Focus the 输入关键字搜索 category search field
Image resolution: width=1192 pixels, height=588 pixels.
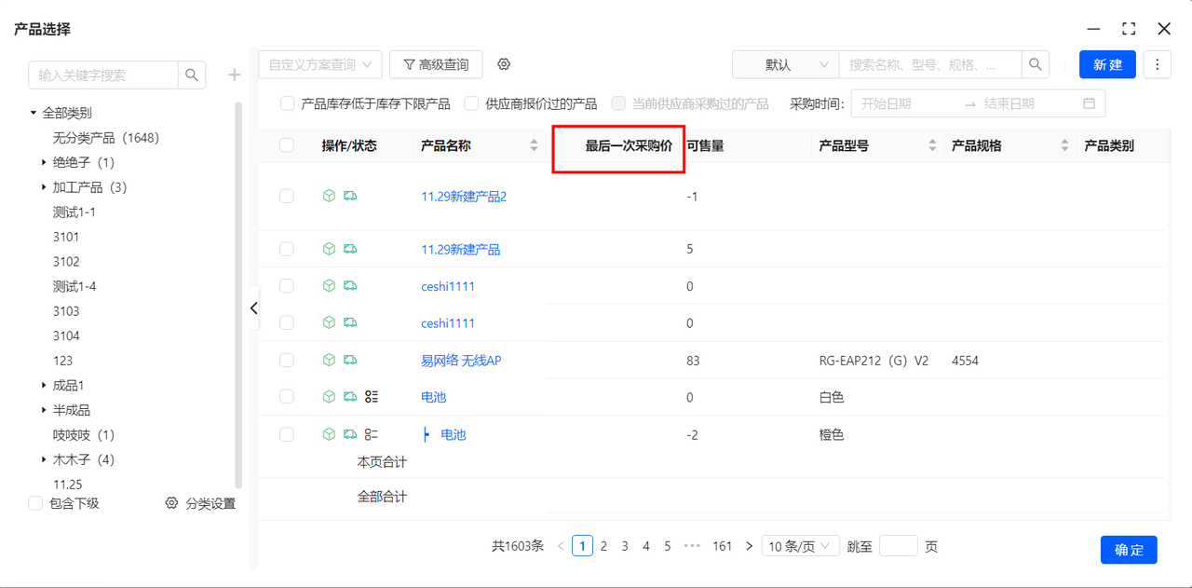click(103, 75)
